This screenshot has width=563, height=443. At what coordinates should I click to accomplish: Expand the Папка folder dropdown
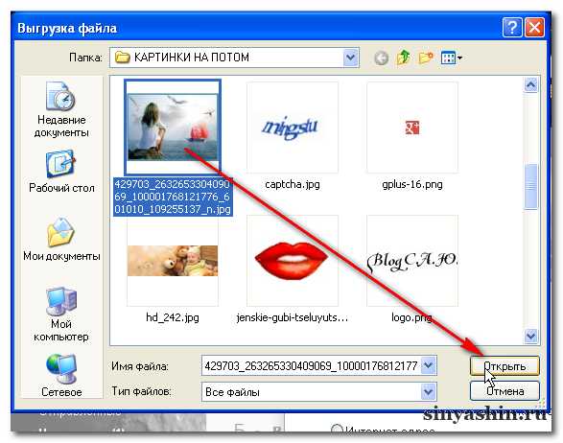coord(351,58)
